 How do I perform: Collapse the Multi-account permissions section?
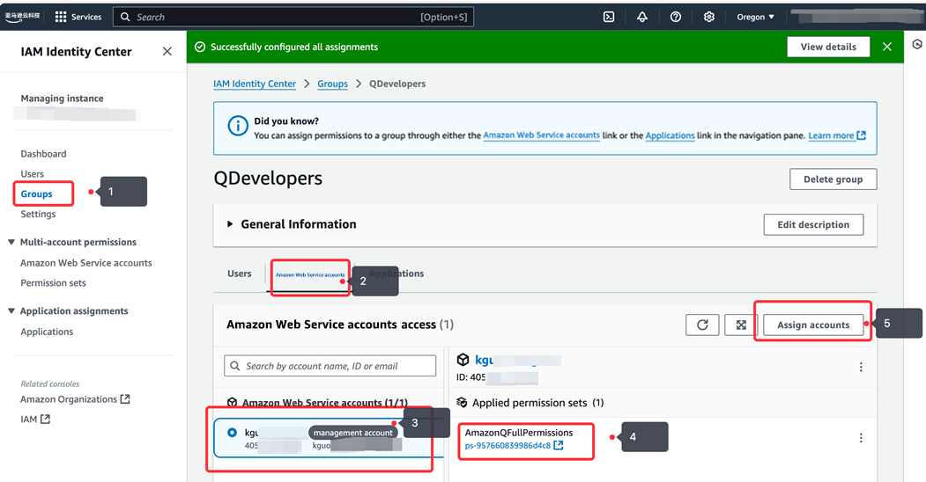(x=11, y=242)
